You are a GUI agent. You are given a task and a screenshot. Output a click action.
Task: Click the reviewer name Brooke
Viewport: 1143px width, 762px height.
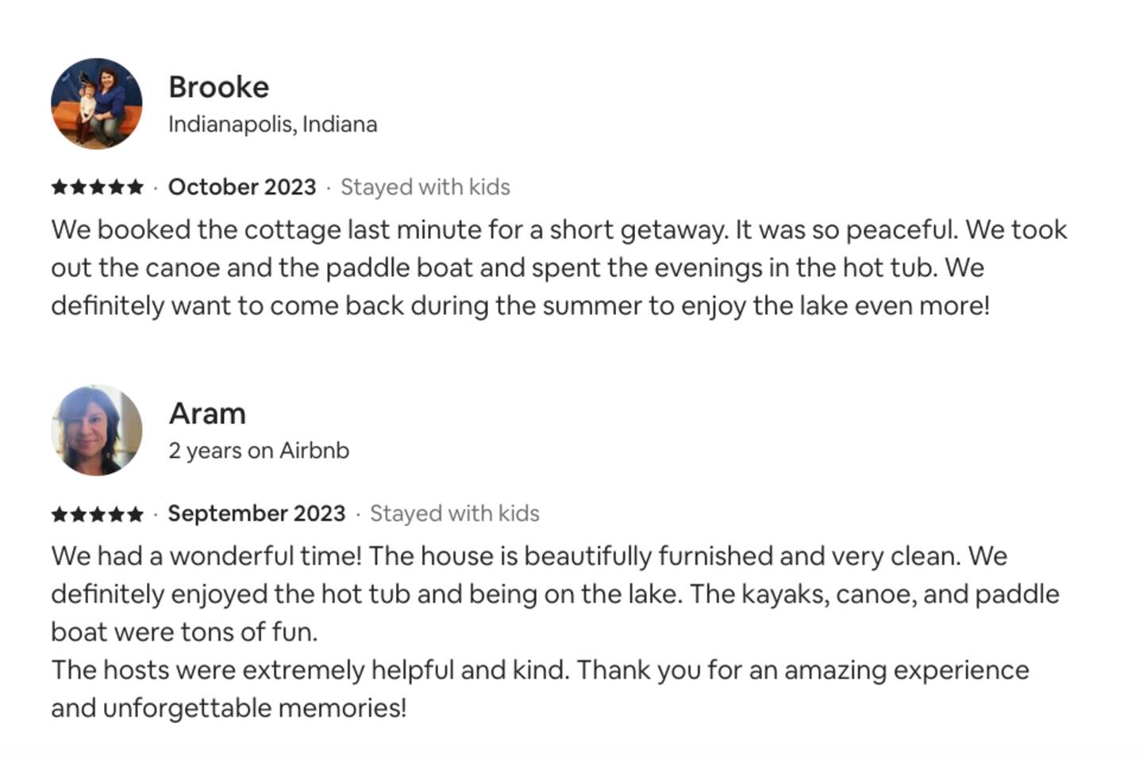(218, 87)
